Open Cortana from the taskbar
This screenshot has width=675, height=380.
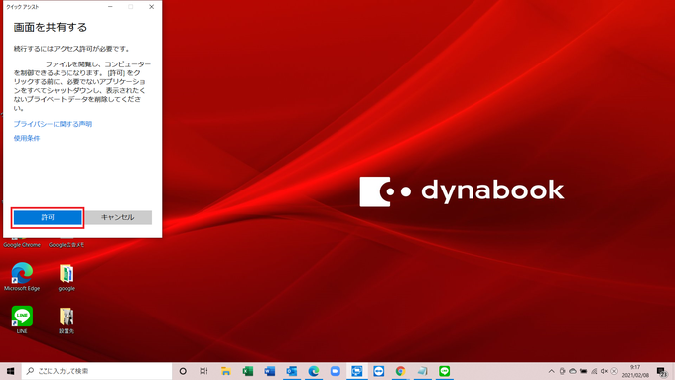[x=183, y=371]
